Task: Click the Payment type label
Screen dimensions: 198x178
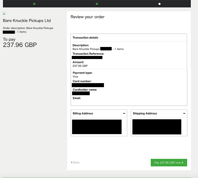Action: coord(83,73)
